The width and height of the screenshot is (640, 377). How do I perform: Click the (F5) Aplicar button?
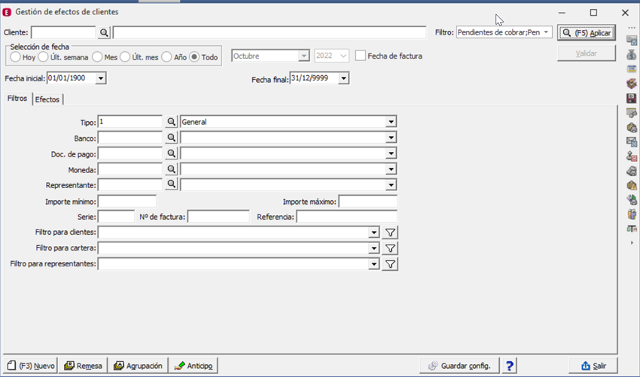(x=587, y=32)
